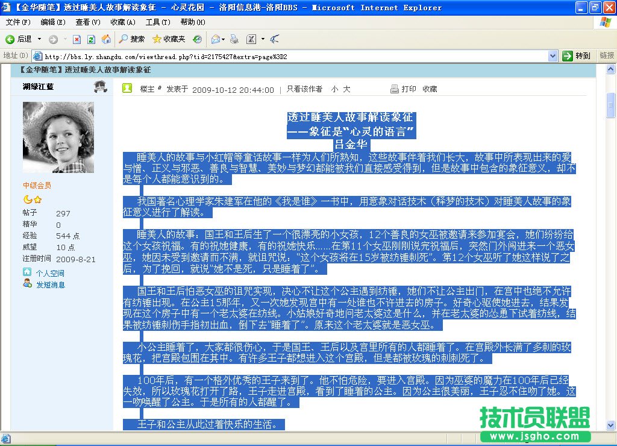
Task: Click the History toolbar icon
Action: coord(197,39)
